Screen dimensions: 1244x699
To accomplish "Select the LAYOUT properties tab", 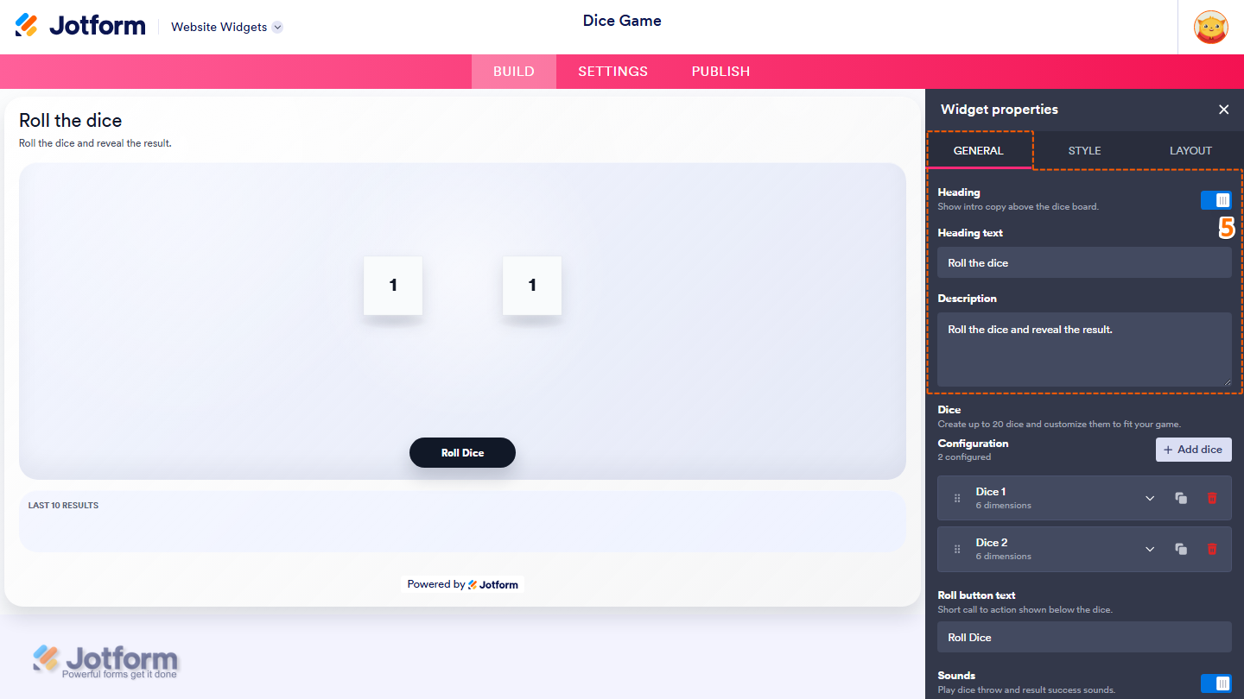I will click(1190, 150).
